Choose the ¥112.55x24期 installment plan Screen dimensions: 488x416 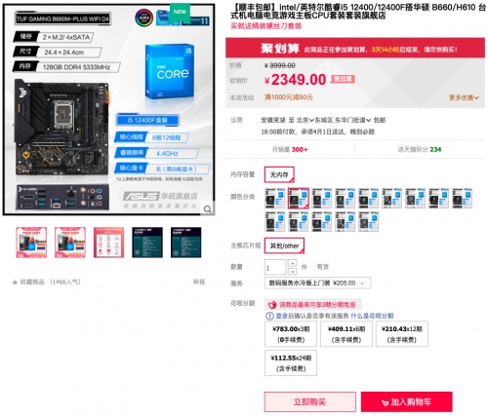tap(291, 363)
